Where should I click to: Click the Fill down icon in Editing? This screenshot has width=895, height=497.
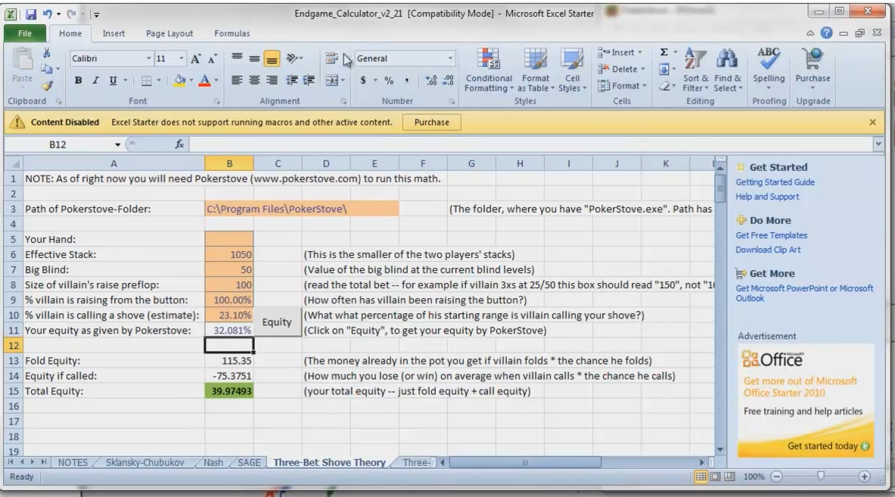pyautogui.click(x=663, y=70)
